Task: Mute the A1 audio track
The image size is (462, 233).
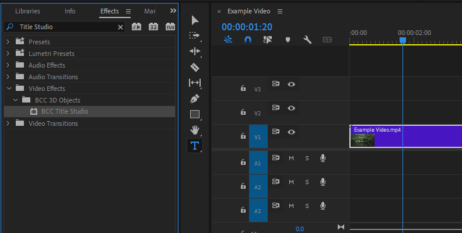Action: click(x=291, y=158)
